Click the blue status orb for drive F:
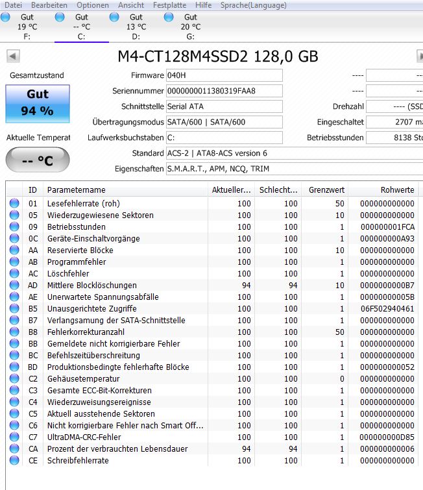This screenshot has height=490, width=423. point(5,17)
